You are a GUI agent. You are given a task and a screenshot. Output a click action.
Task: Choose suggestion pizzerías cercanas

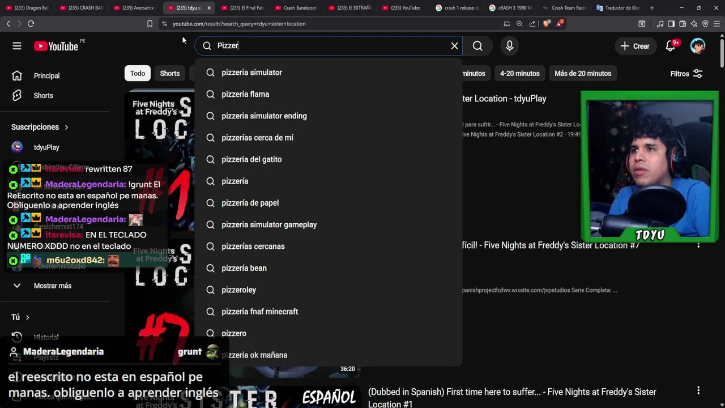coord(329,246)
